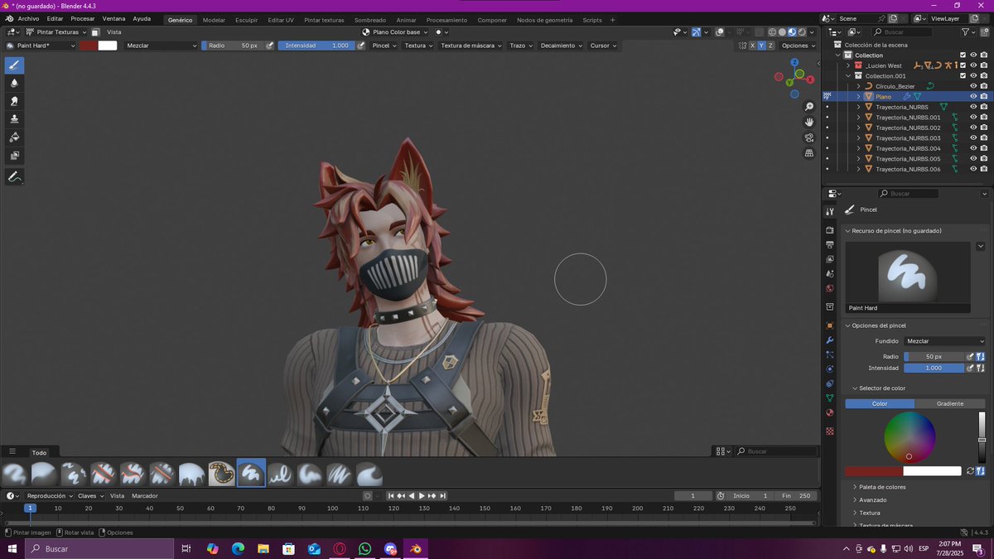The width and height of the screenshot is (994, 559).
Task: Open the Reproducción timeline menu
Action: tap(50, 495)
